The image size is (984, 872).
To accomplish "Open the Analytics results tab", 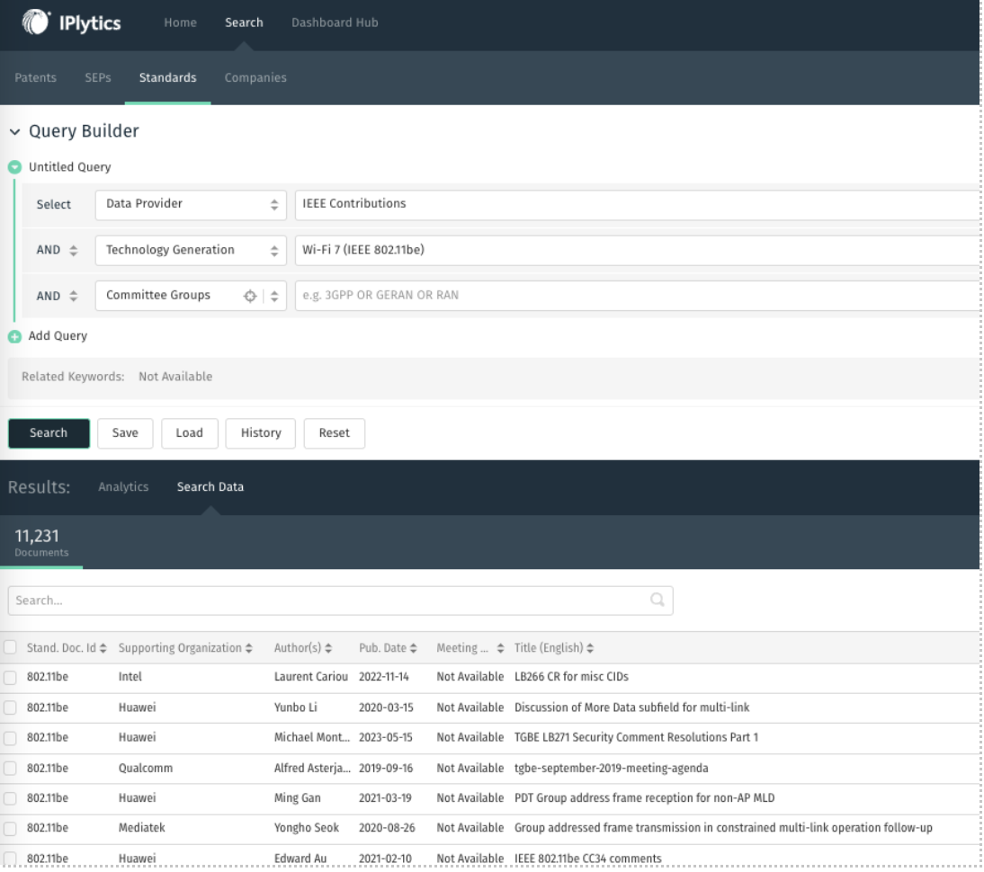I will [123, 487].
